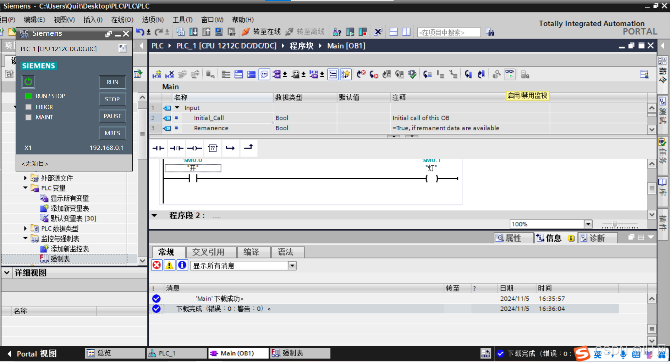Click the network comments toggle icon
The height and width of the screenshot is (362, 670).
pos(264,74)
